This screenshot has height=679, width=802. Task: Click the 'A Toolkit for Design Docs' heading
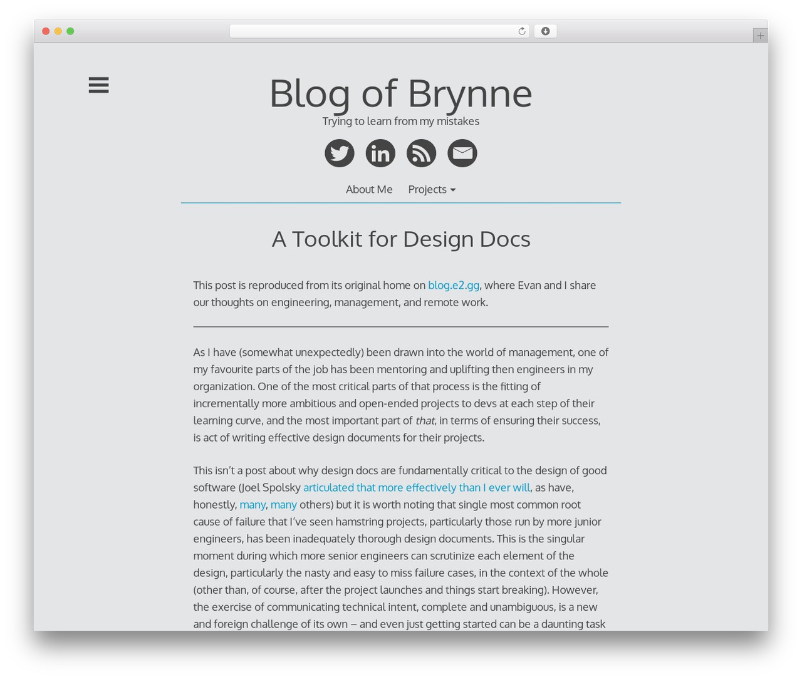click(401, 239)
